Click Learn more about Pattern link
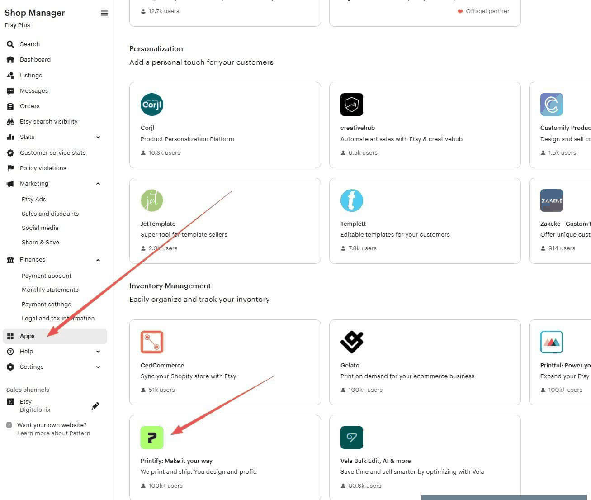The width and height of the screenshot is (591, 500). click(54, 433)
